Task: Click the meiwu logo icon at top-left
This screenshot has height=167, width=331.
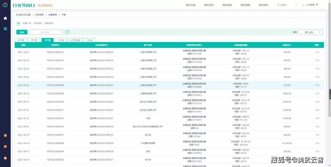Action: click(x=5, y=5)
